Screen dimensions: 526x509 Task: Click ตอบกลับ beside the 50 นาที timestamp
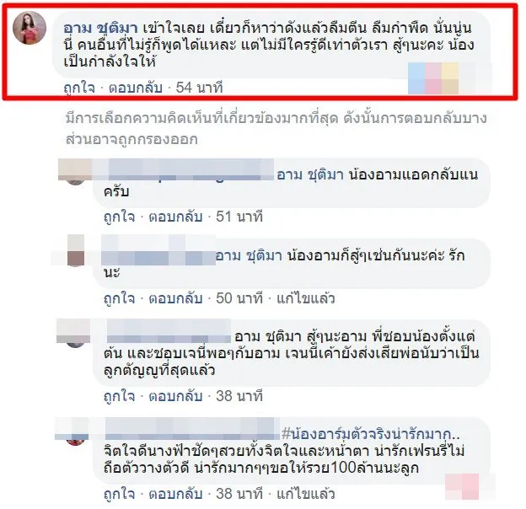coord(176,298)
